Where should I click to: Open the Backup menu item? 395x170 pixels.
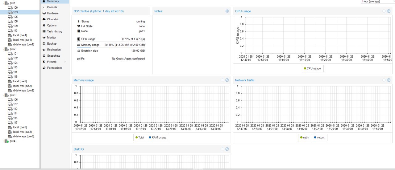55,43
